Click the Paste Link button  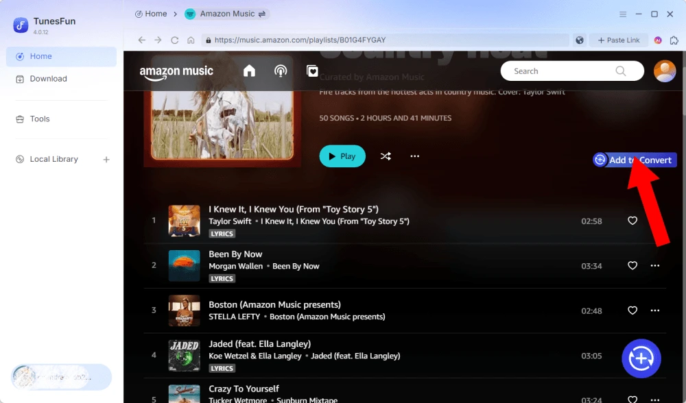619,40
